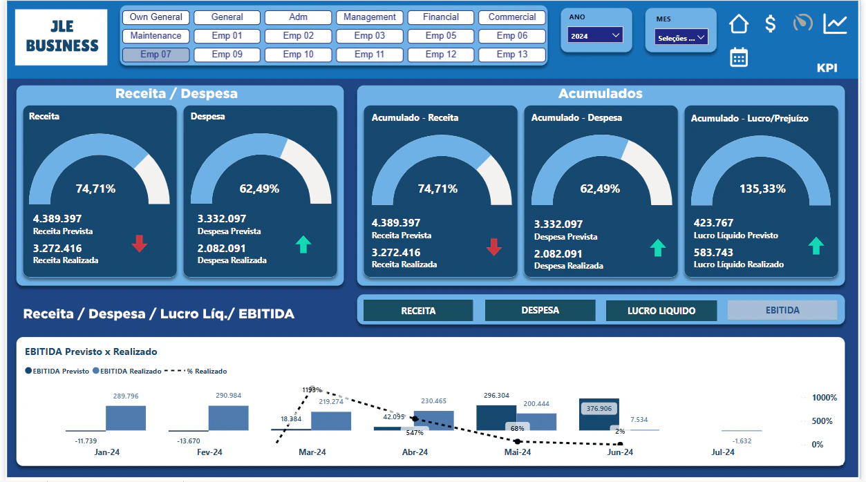Click green arrow in Acumulado - Lucro/Prejuízo card

(816, 246)
